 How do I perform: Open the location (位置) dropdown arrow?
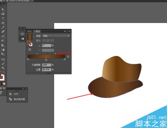(53, 69)
